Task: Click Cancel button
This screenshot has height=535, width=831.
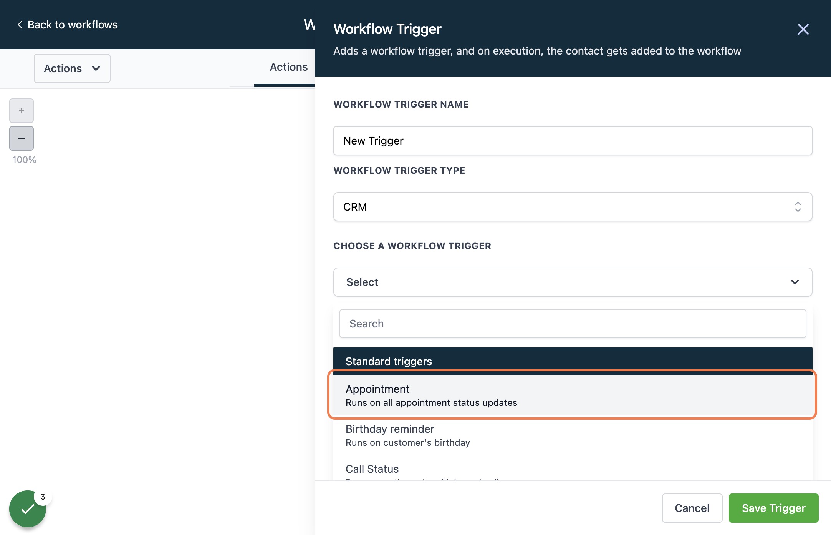Action: click(x=692, y=508)
